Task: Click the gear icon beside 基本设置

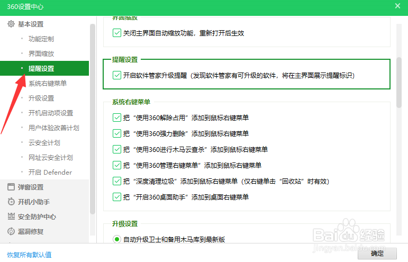Action: tap(11, 24)
